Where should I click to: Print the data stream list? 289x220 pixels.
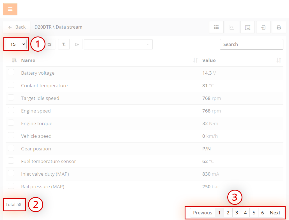pos(279,27)
